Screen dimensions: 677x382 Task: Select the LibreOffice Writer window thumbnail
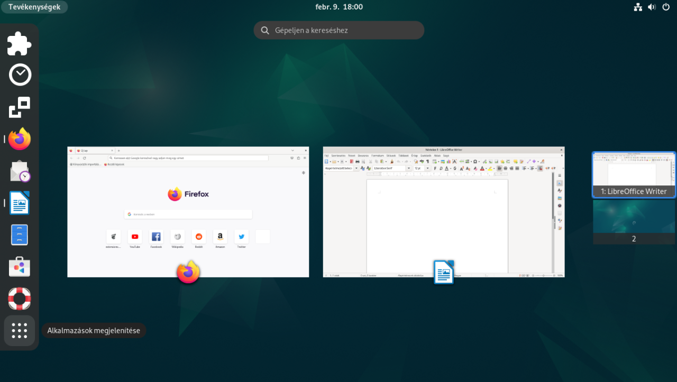[x=444, y=212]
